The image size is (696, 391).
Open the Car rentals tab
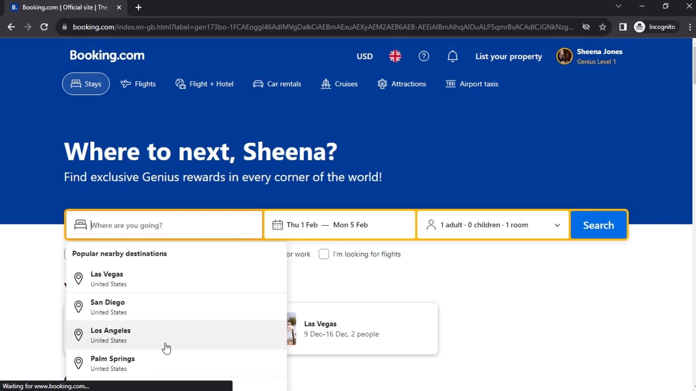tap(277, 84)
